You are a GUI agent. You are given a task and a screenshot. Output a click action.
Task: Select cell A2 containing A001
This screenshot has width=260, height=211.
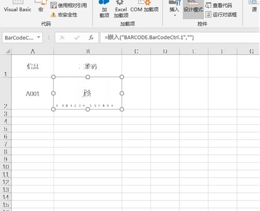33,94
